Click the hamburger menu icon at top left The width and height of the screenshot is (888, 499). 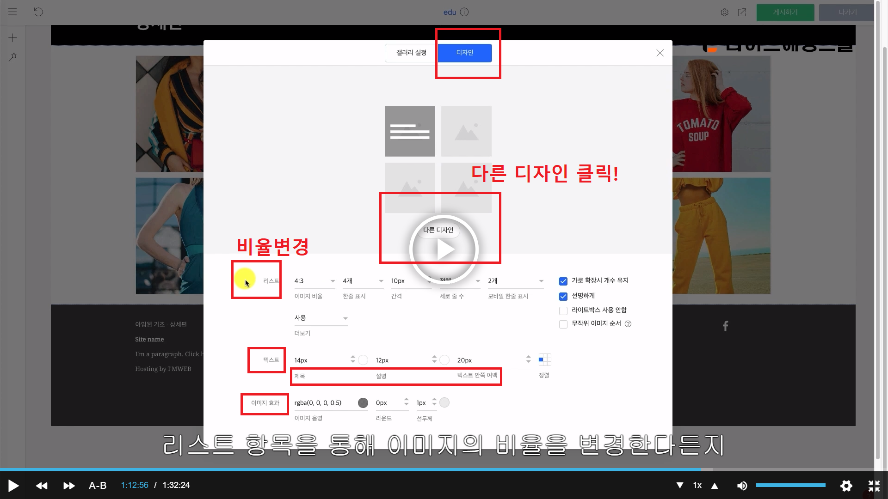(x=12, y=12)
